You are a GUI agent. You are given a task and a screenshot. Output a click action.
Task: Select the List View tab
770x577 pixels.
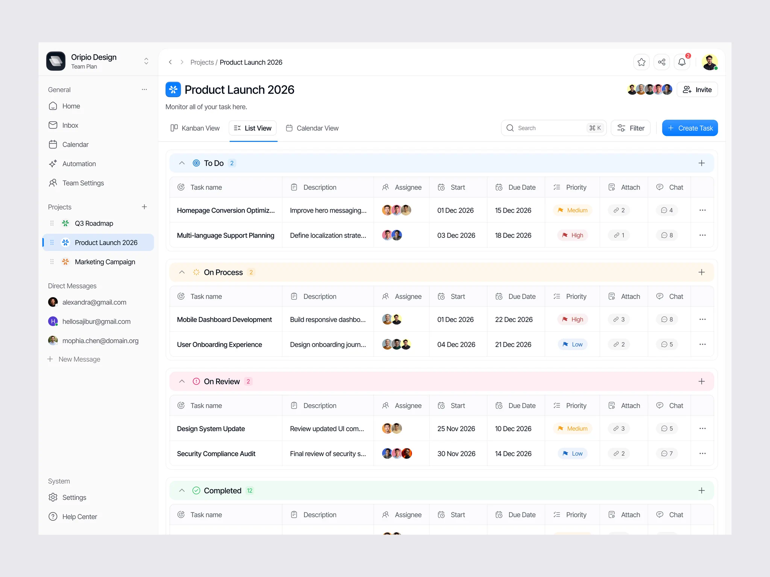253,128
